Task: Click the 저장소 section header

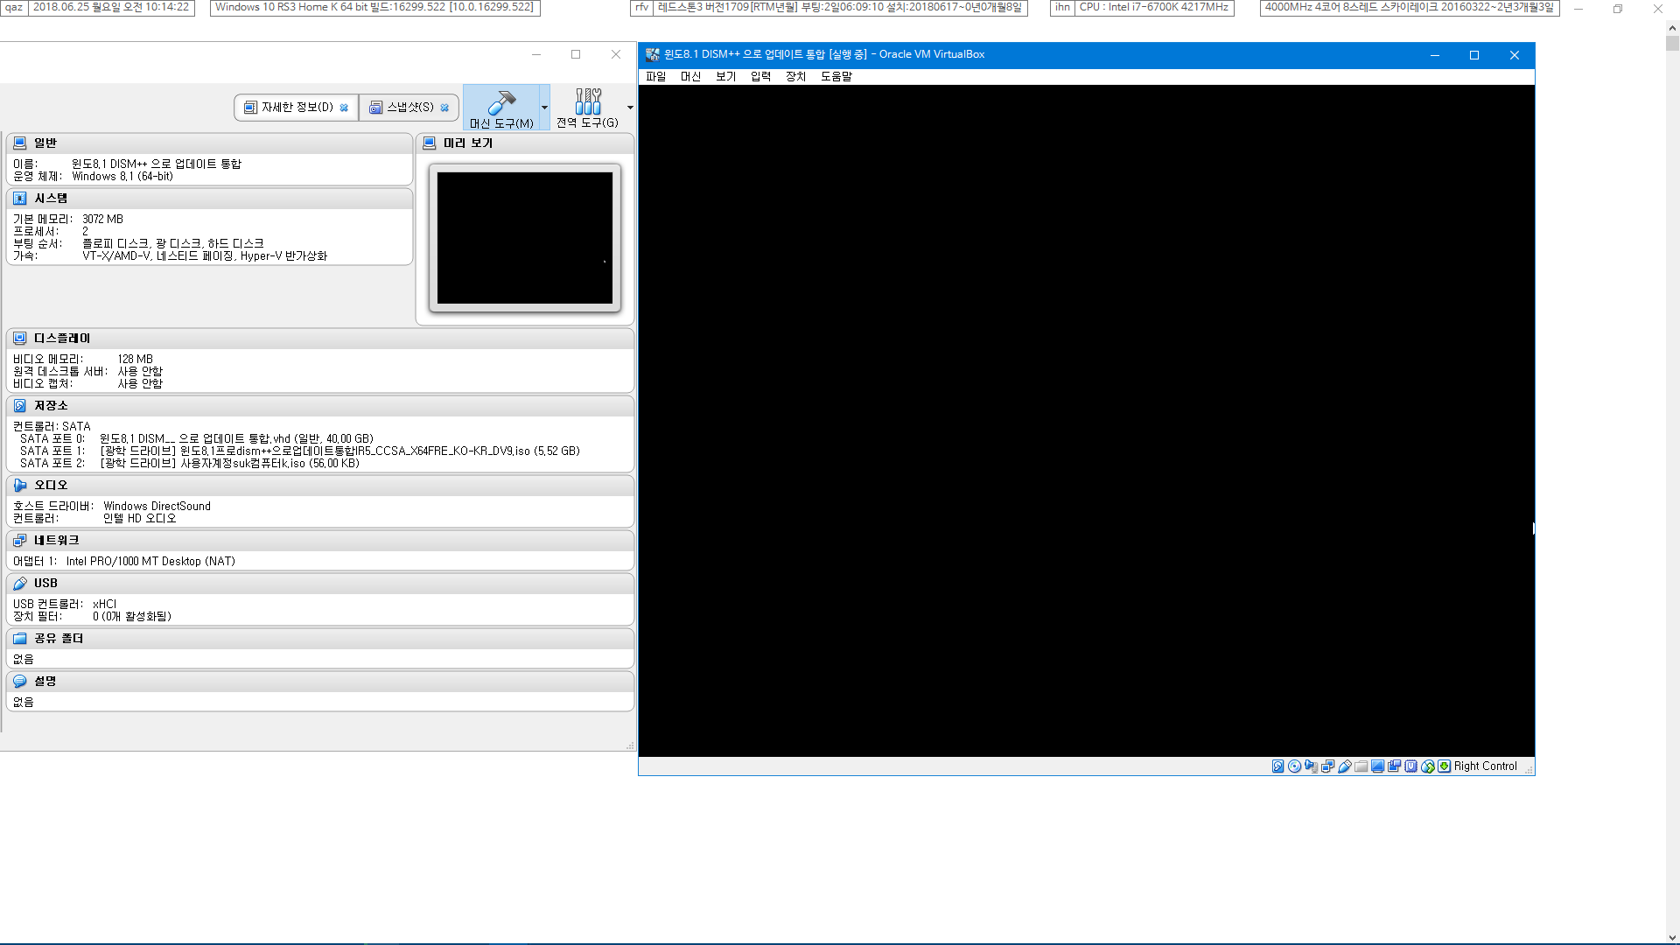Action: tap(320, 406)
